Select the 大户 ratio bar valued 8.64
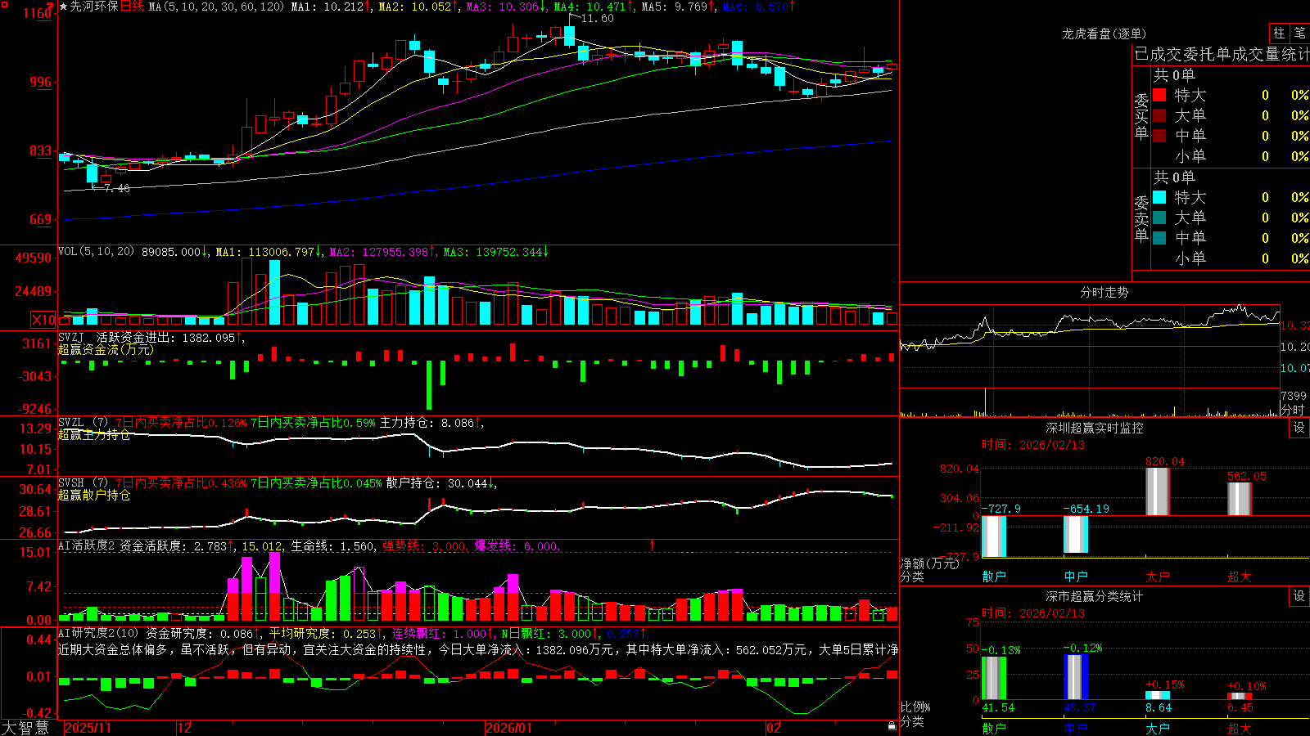Viewport: 1310px width, 736px height. [x=1157, y=695]
